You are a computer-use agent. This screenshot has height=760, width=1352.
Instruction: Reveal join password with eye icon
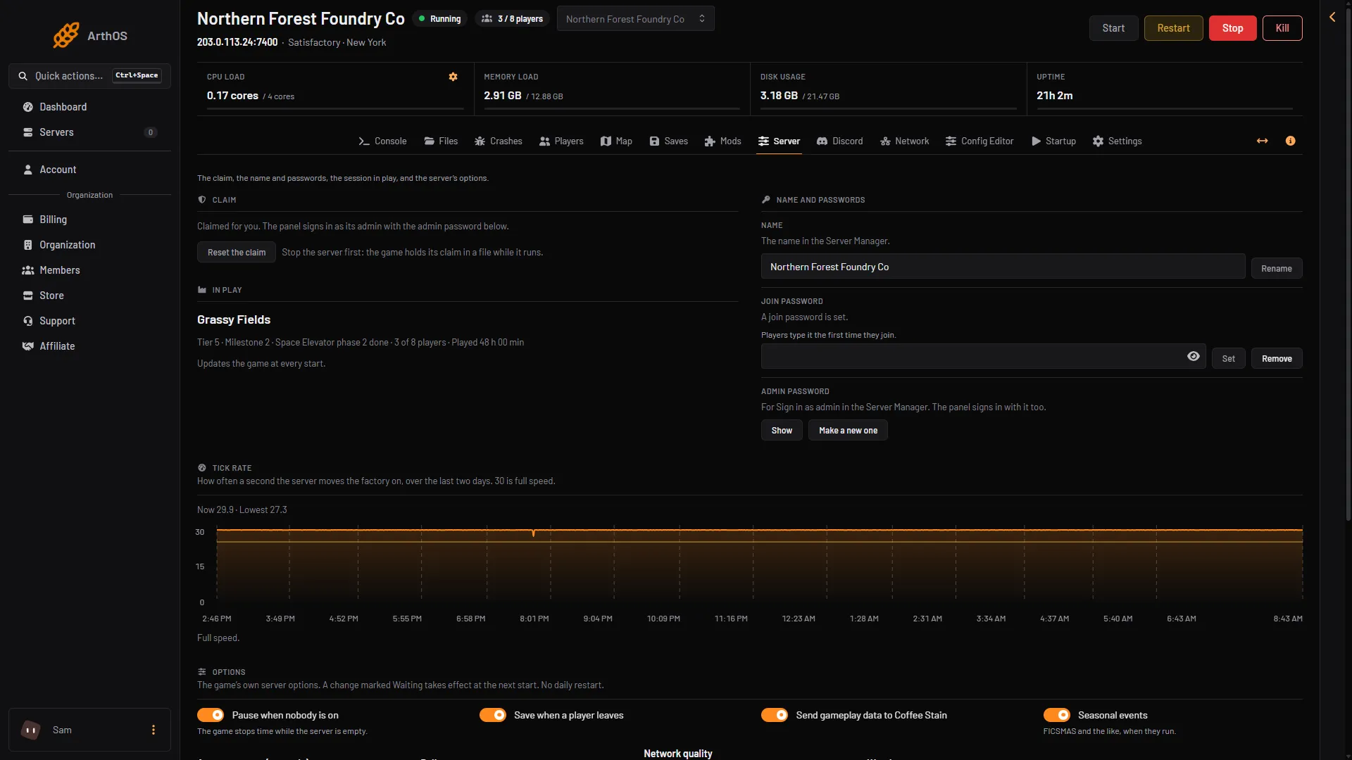tap(1193, 357)
